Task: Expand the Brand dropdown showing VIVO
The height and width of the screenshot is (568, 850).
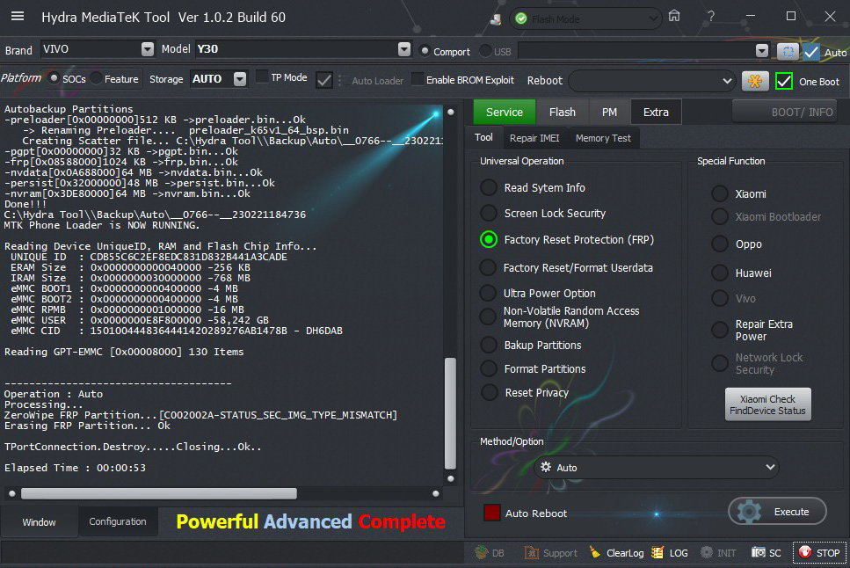Action: tap(147, 50)
